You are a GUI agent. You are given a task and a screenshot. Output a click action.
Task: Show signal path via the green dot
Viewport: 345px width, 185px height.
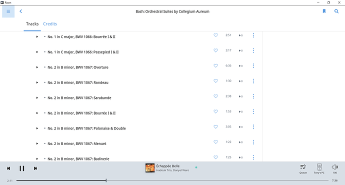196,167
